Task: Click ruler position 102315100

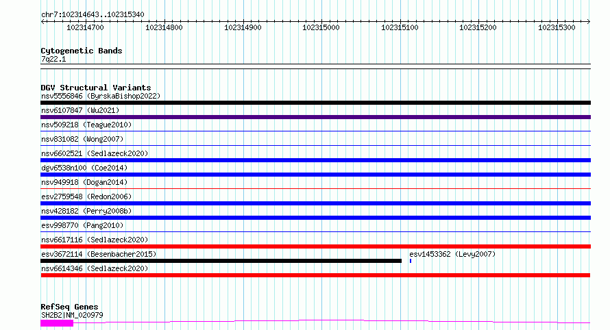Action: pyautogui.click(x=400, y=27)
